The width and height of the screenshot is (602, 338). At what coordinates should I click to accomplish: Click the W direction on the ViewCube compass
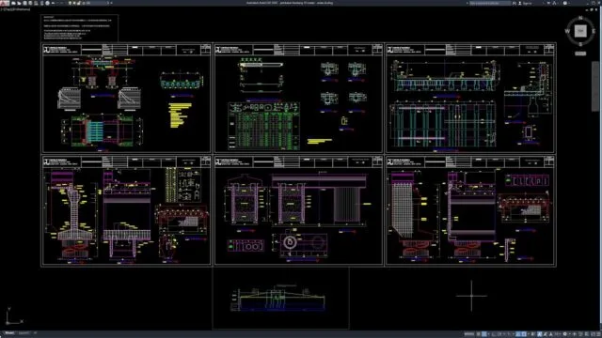pos(567,31)
